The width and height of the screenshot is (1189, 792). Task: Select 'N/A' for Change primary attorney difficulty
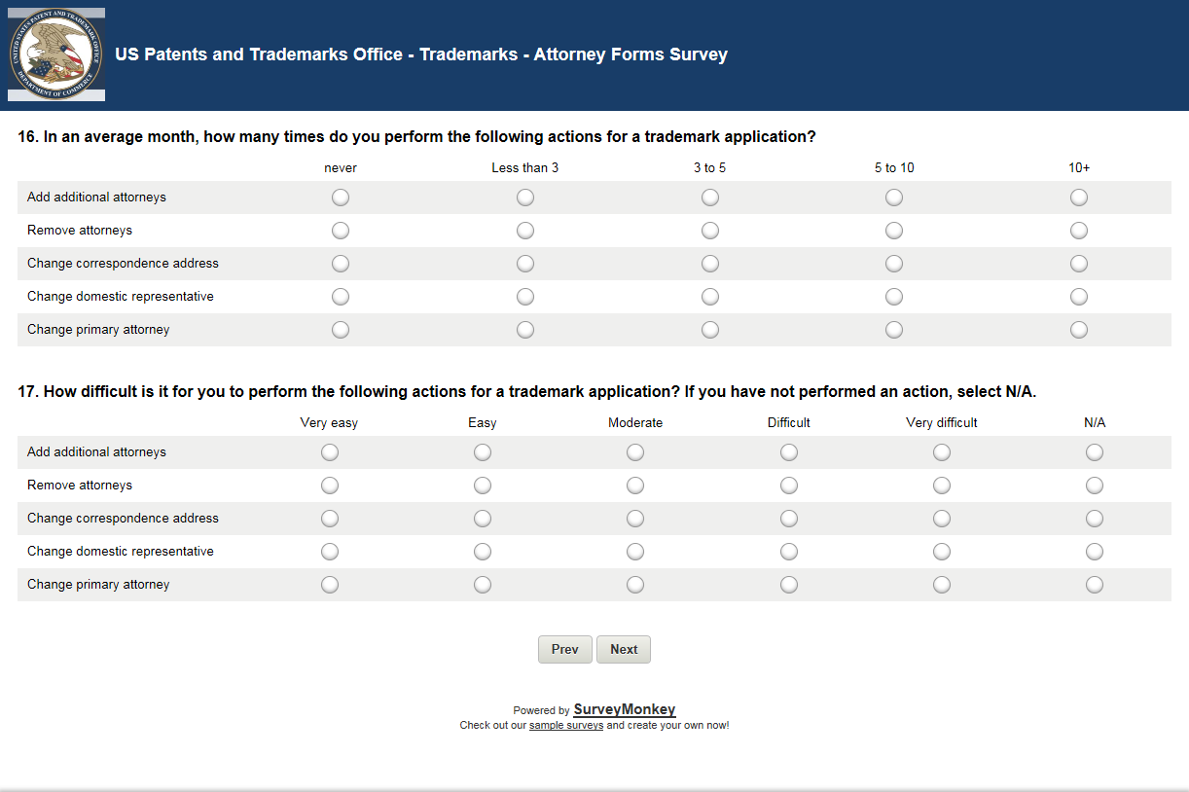click(1095, 585)
